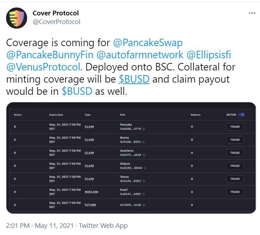The height and width of the screenshot is (235, 260).
Task: Click the NOCLAIM type link for Pool1
Action: tap(91, 192)
